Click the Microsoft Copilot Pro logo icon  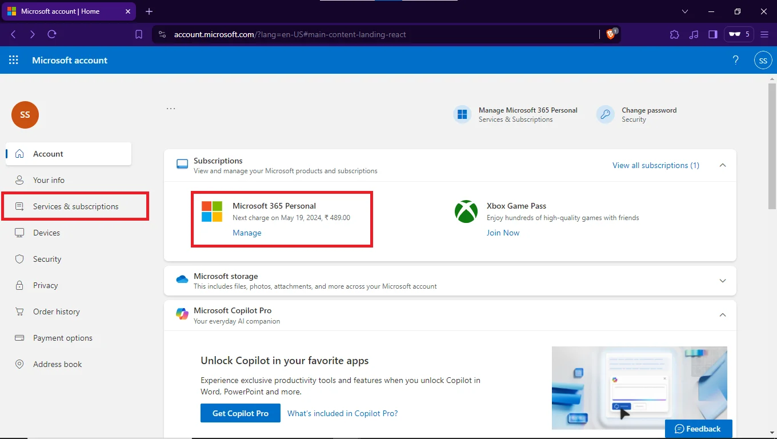(x=182, y=314)
